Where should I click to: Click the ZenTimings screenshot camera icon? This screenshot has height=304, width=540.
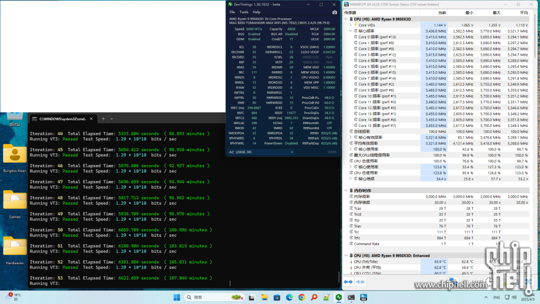point(334,12)
